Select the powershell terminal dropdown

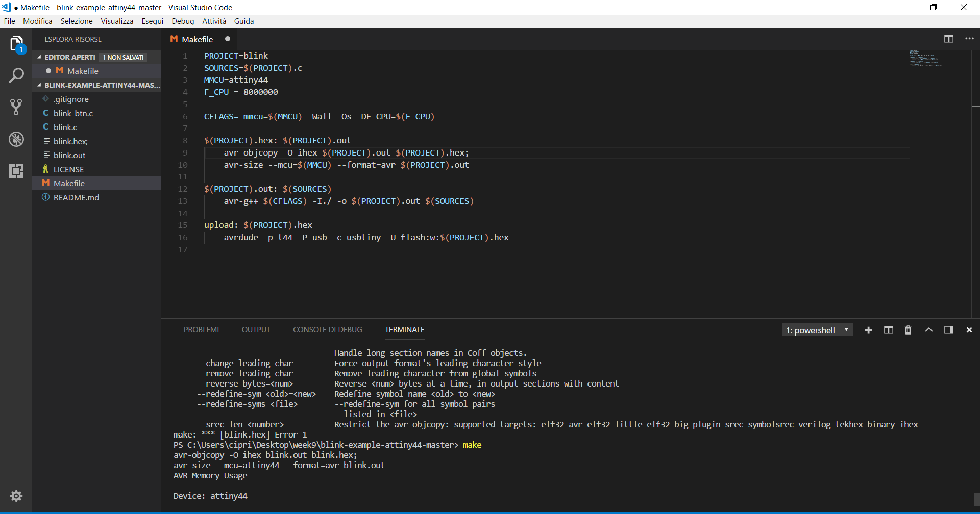[817, 330]
